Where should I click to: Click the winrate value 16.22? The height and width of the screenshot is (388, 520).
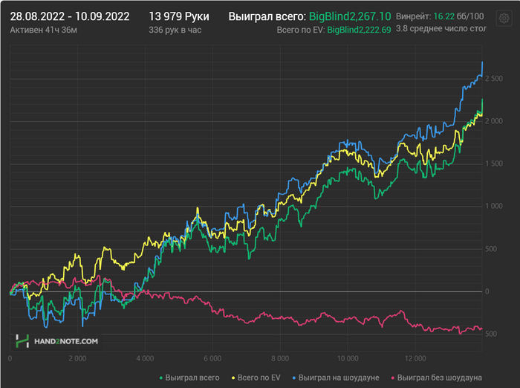(443, 16)
